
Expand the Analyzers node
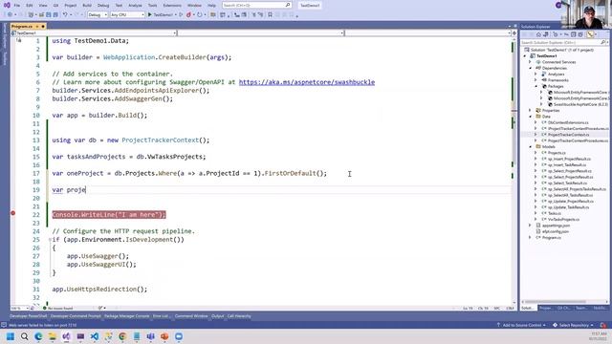(x=535, y=75)
